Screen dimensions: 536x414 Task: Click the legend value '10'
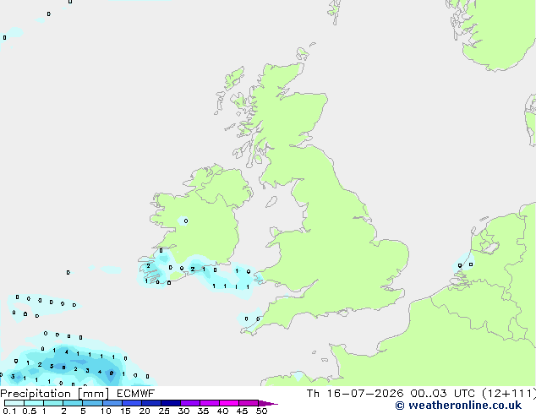pyautogui.click(x=106, y=411)
